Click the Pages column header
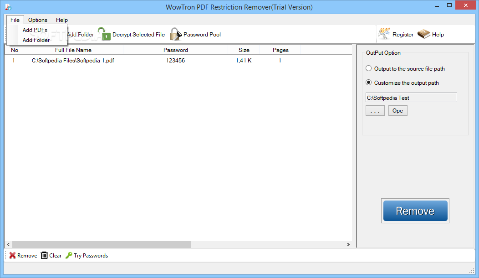 (x=280, y=50)
